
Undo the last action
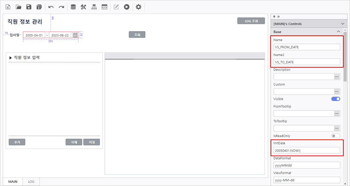[51, 7]
